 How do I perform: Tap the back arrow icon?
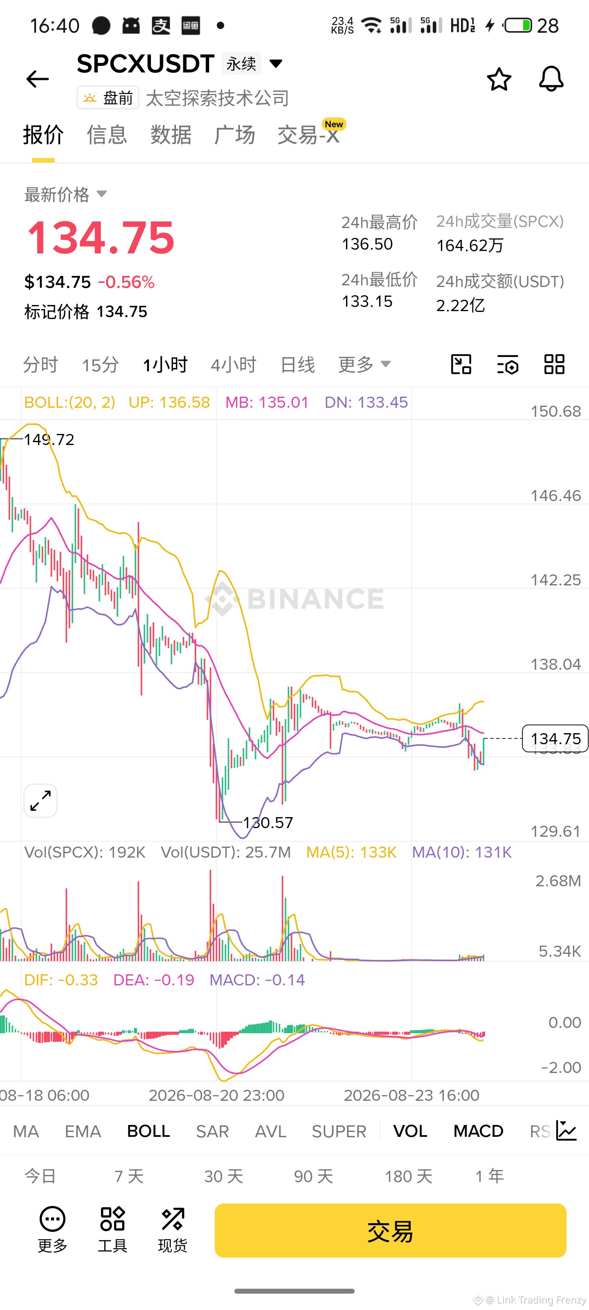(37, 79)
